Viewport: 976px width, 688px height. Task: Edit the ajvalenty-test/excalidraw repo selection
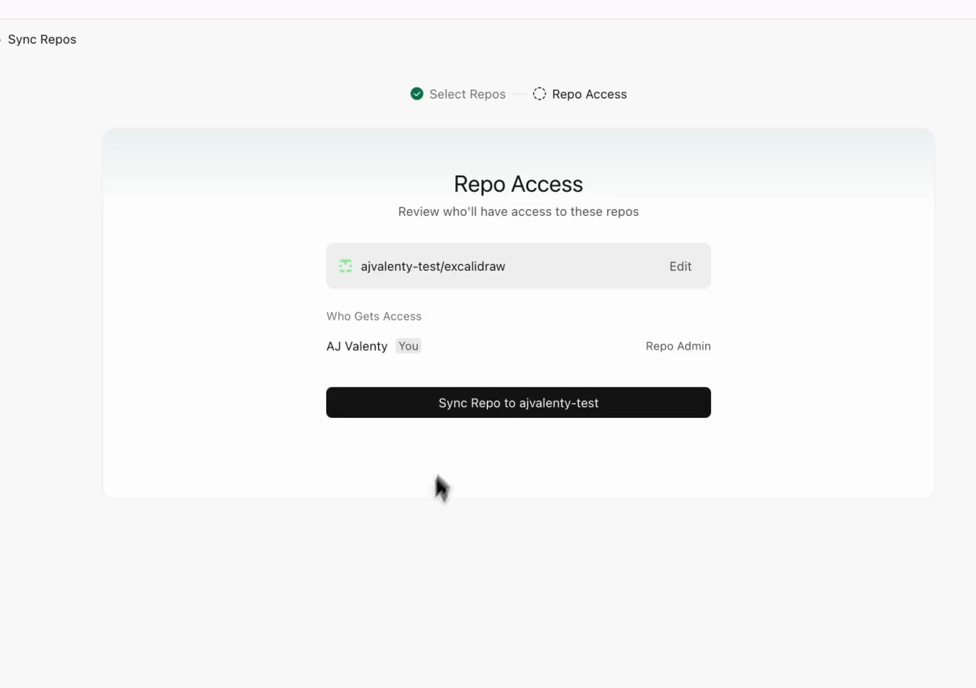tap(680, 266)
